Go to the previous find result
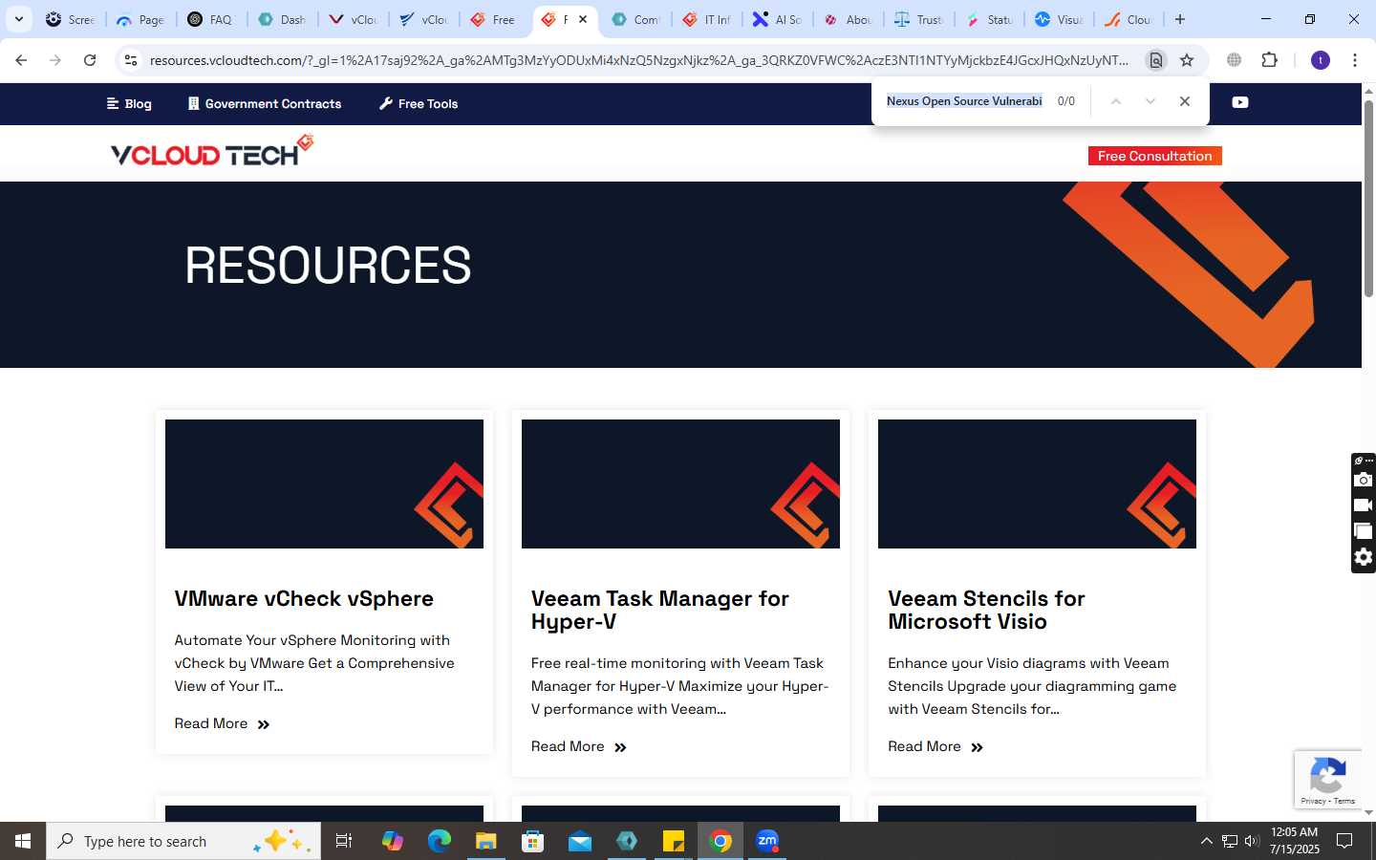 (1115, 101)
